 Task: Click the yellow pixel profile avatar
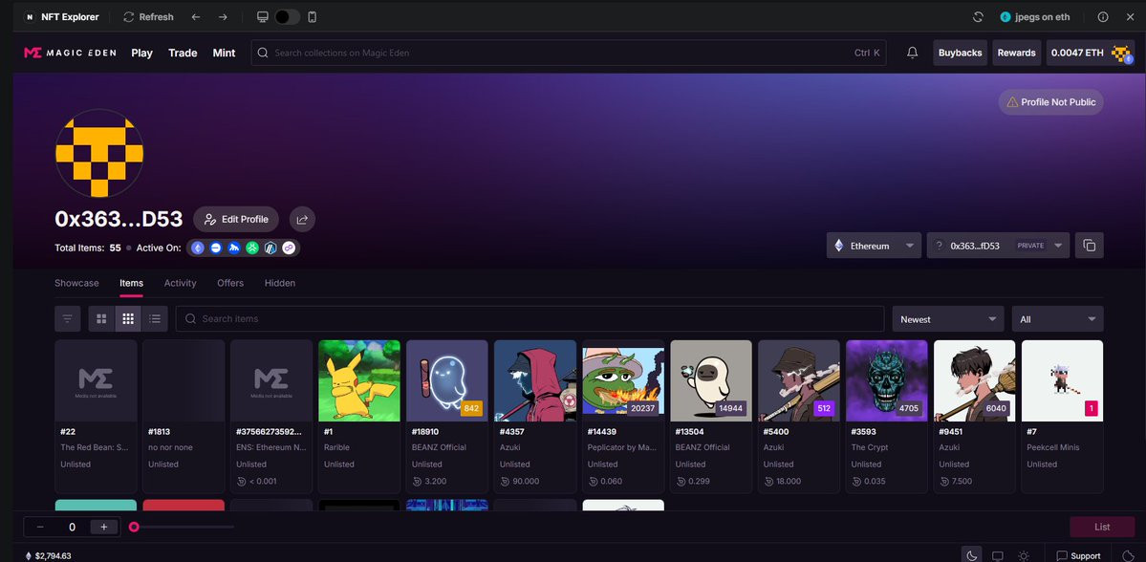pyautogui.click(x=99, y=153)
